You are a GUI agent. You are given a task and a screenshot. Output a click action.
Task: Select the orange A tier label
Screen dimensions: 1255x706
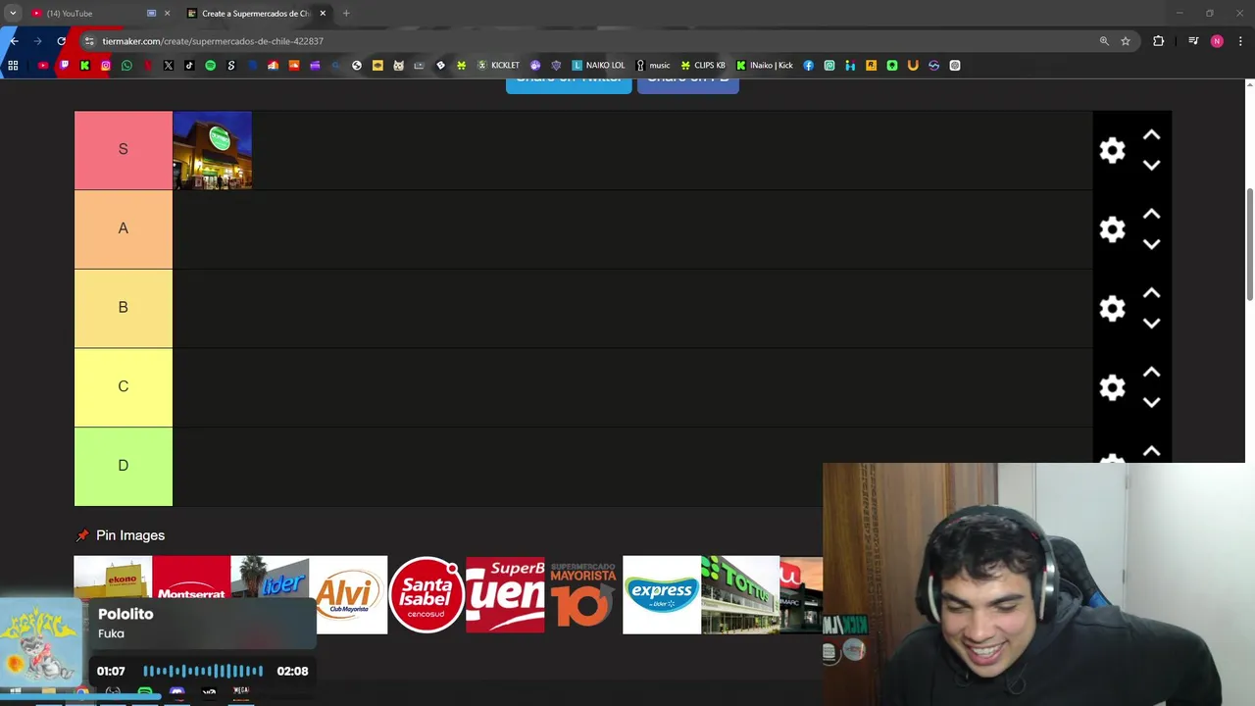(124, 228)
